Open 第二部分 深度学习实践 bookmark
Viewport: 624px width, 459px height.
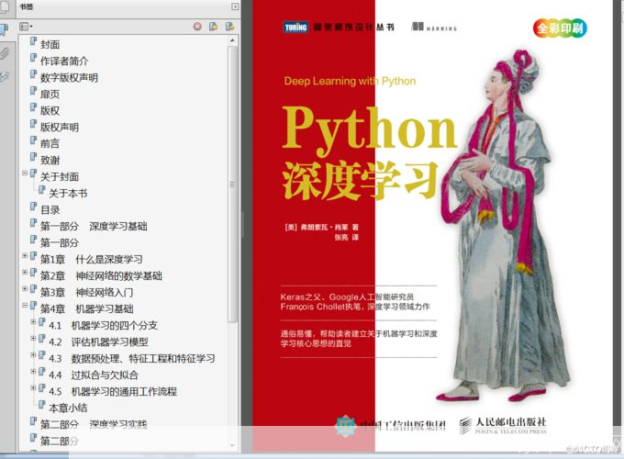94,424
